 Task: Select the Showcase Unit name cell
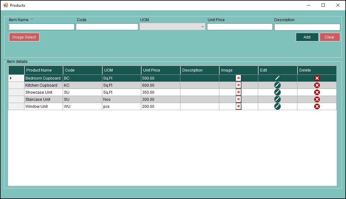tap(43, 92)
